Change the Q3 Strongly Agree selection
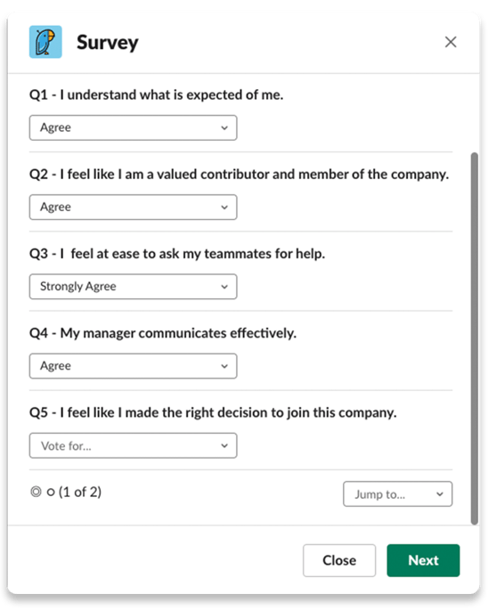 point(133,287)
